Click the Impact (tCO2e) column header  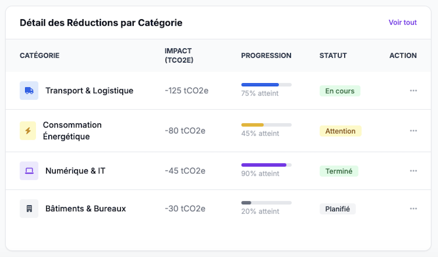(x=179, y=56)
